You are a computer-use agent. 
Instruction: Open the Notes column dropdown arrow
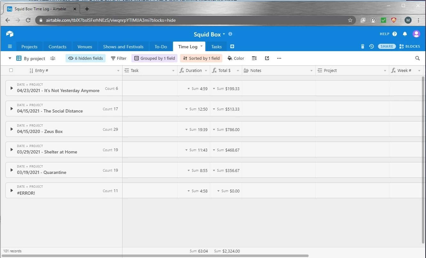312,71
